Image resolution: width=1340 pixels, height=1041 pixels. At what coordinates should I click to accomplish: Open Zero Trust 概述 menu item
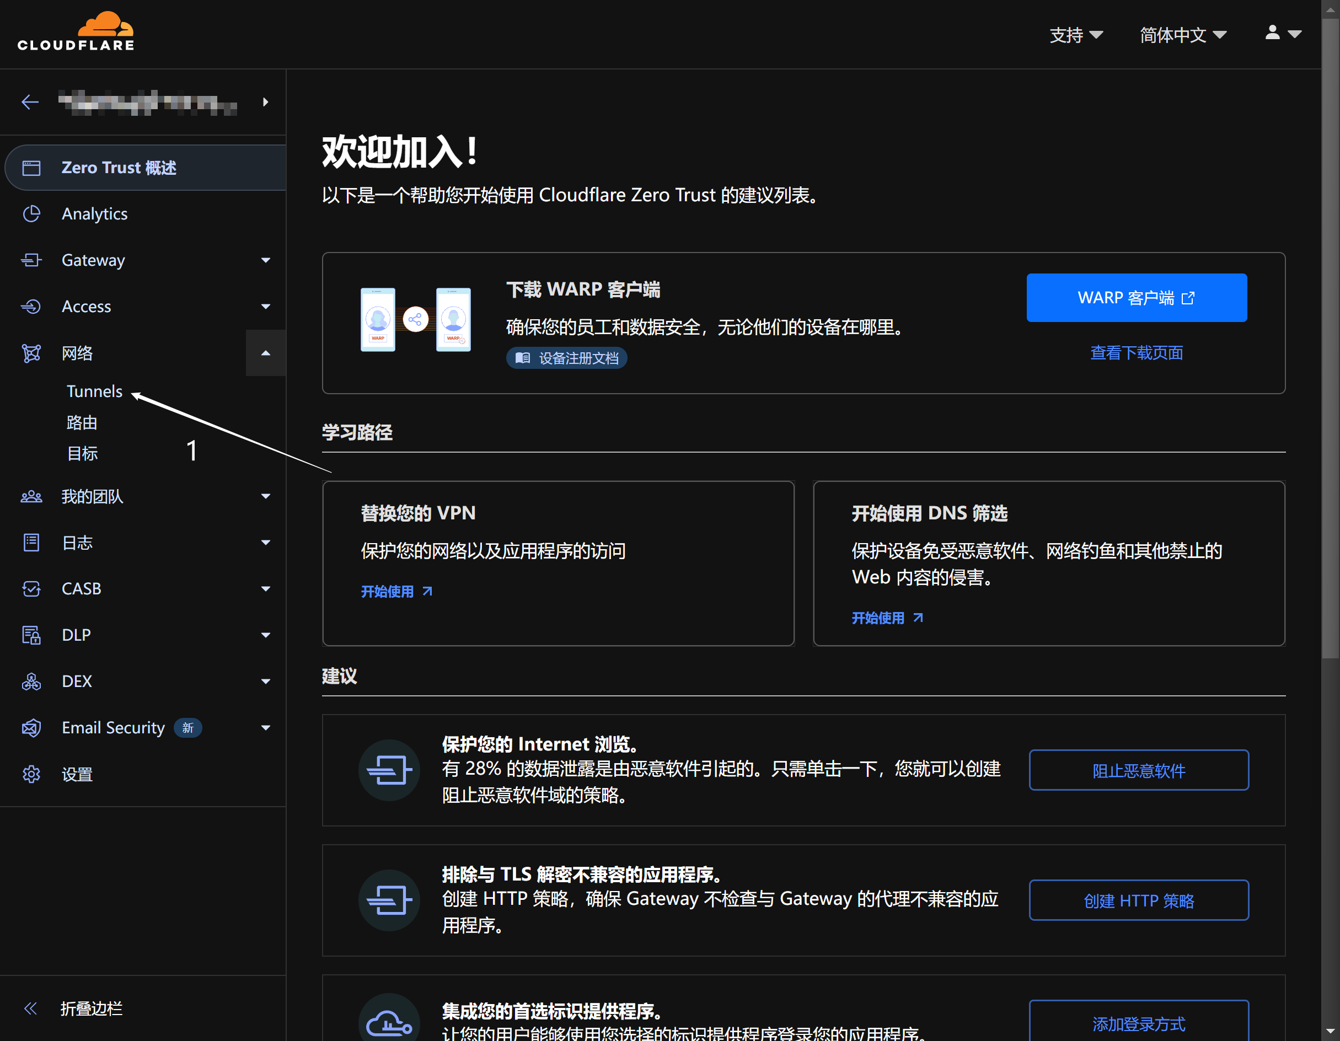146,168
